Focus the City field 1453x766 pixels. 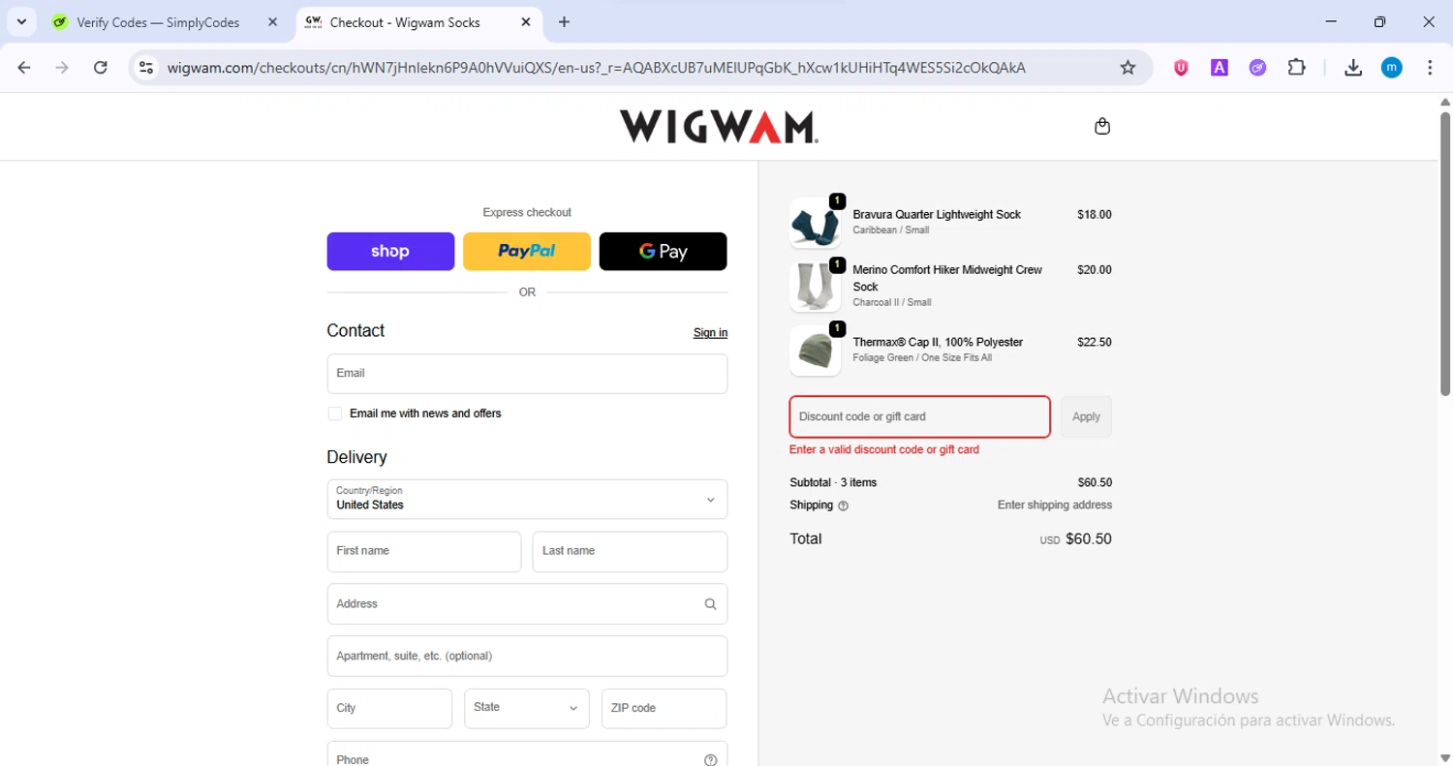[389, 708]
